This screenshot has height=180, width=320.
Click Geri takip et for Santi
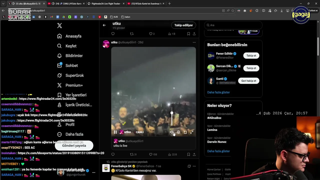click(249, 81)
